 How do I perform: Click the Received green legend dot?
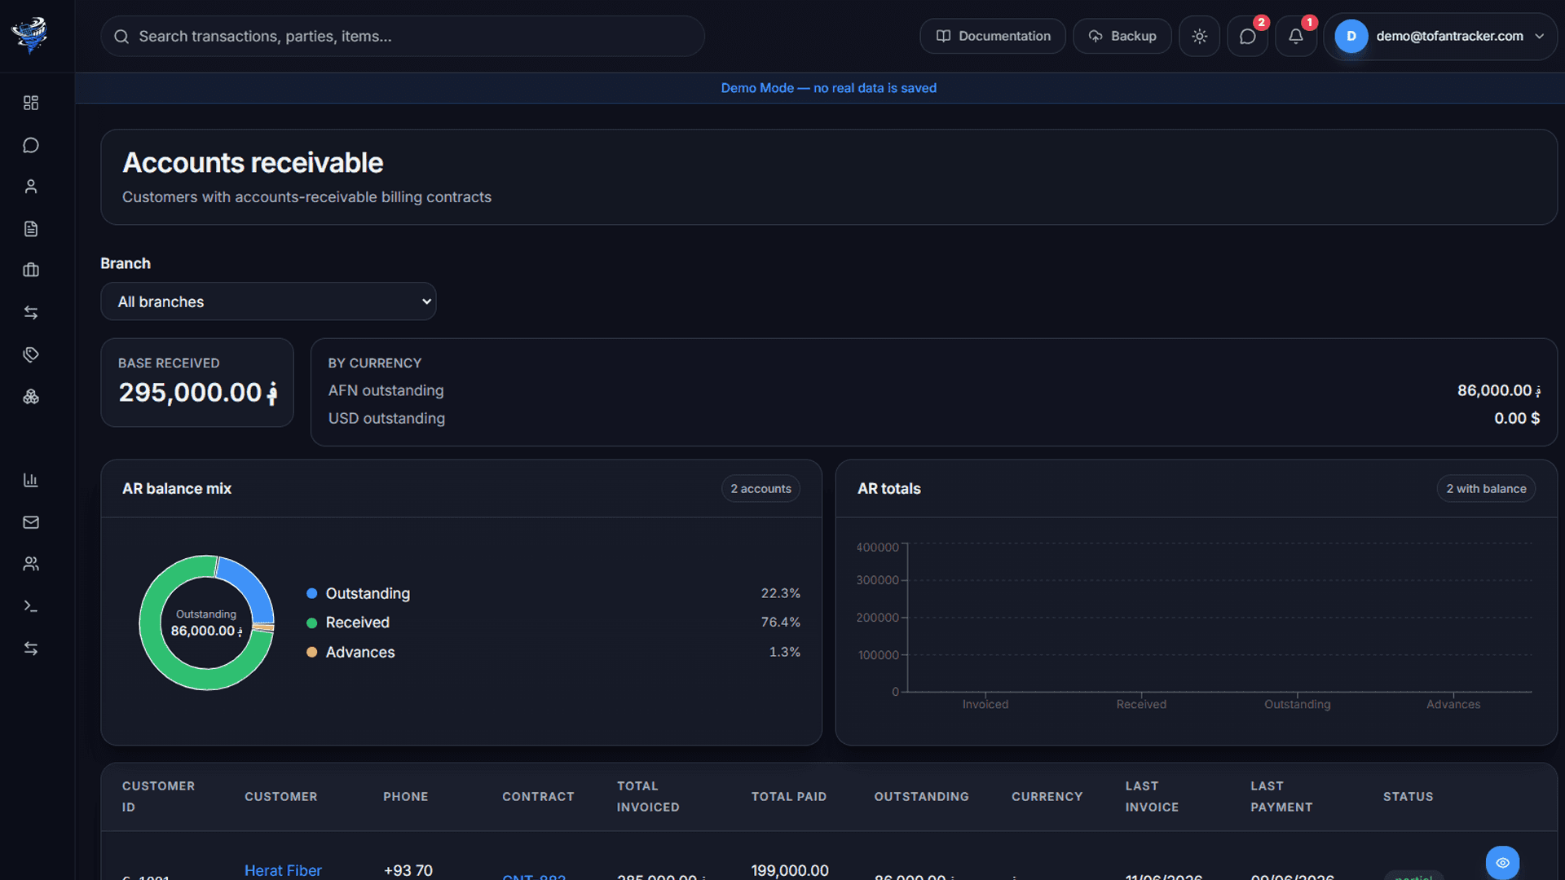(x=311, y=623)
